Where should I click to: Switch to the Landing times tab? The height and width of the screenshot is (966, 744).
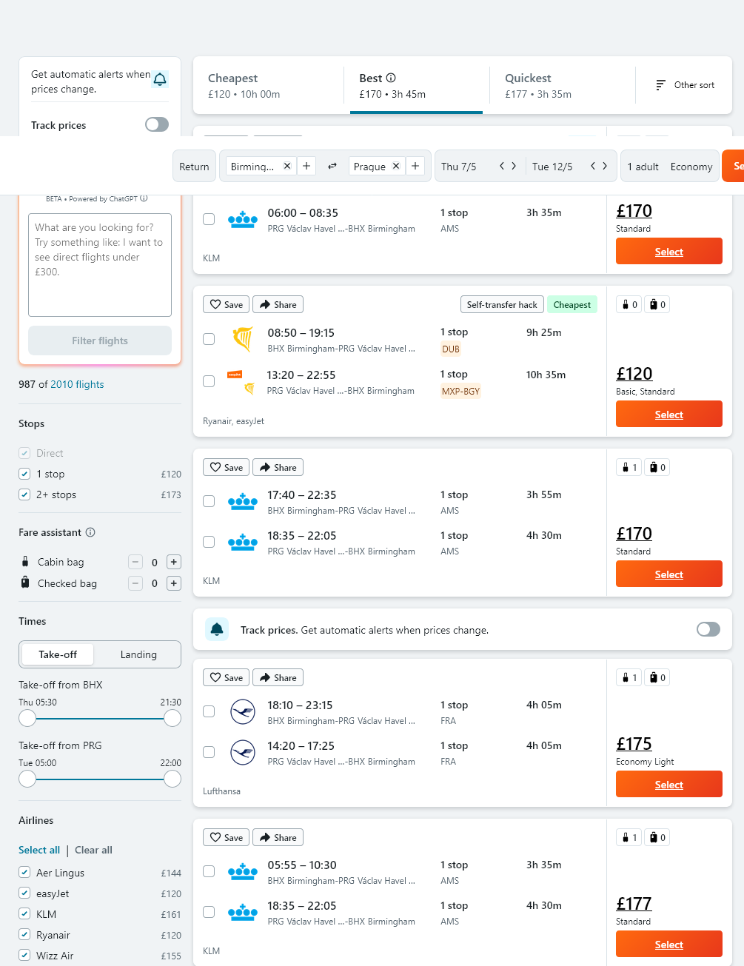click(x=138, y=654)
